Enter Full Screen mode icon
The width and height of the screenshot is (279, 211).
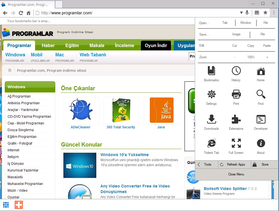236,143
